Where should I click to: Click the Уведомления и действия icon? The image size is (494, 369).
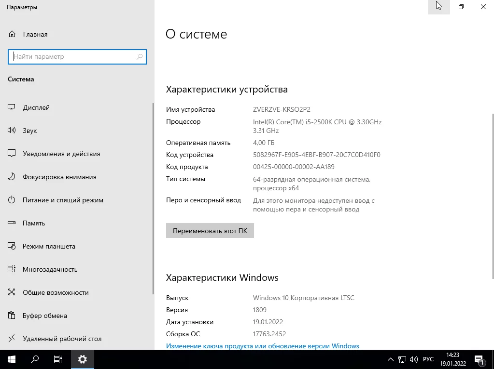tap(11, 153)
